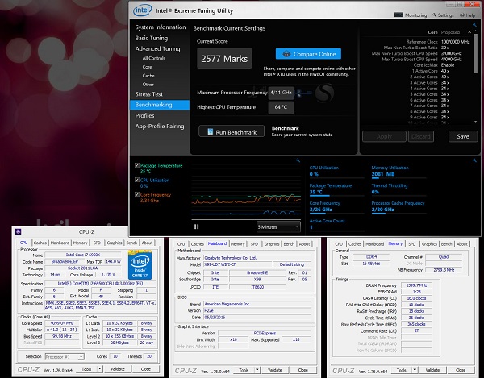Click the wrench icon above the graph
Viewport: 484px width, 378px height.
click(298, 159)
